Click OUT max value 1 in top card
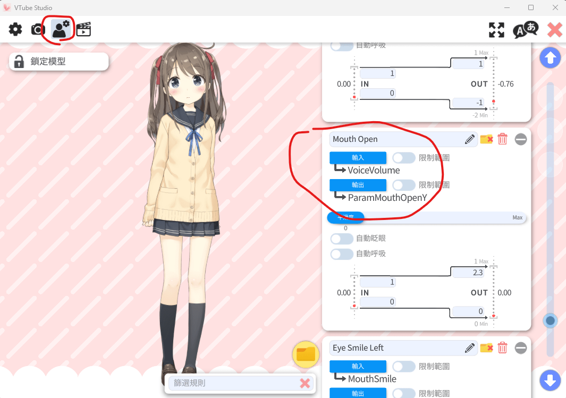The height and width of the screenshot is (398, 566). (468, 64)
